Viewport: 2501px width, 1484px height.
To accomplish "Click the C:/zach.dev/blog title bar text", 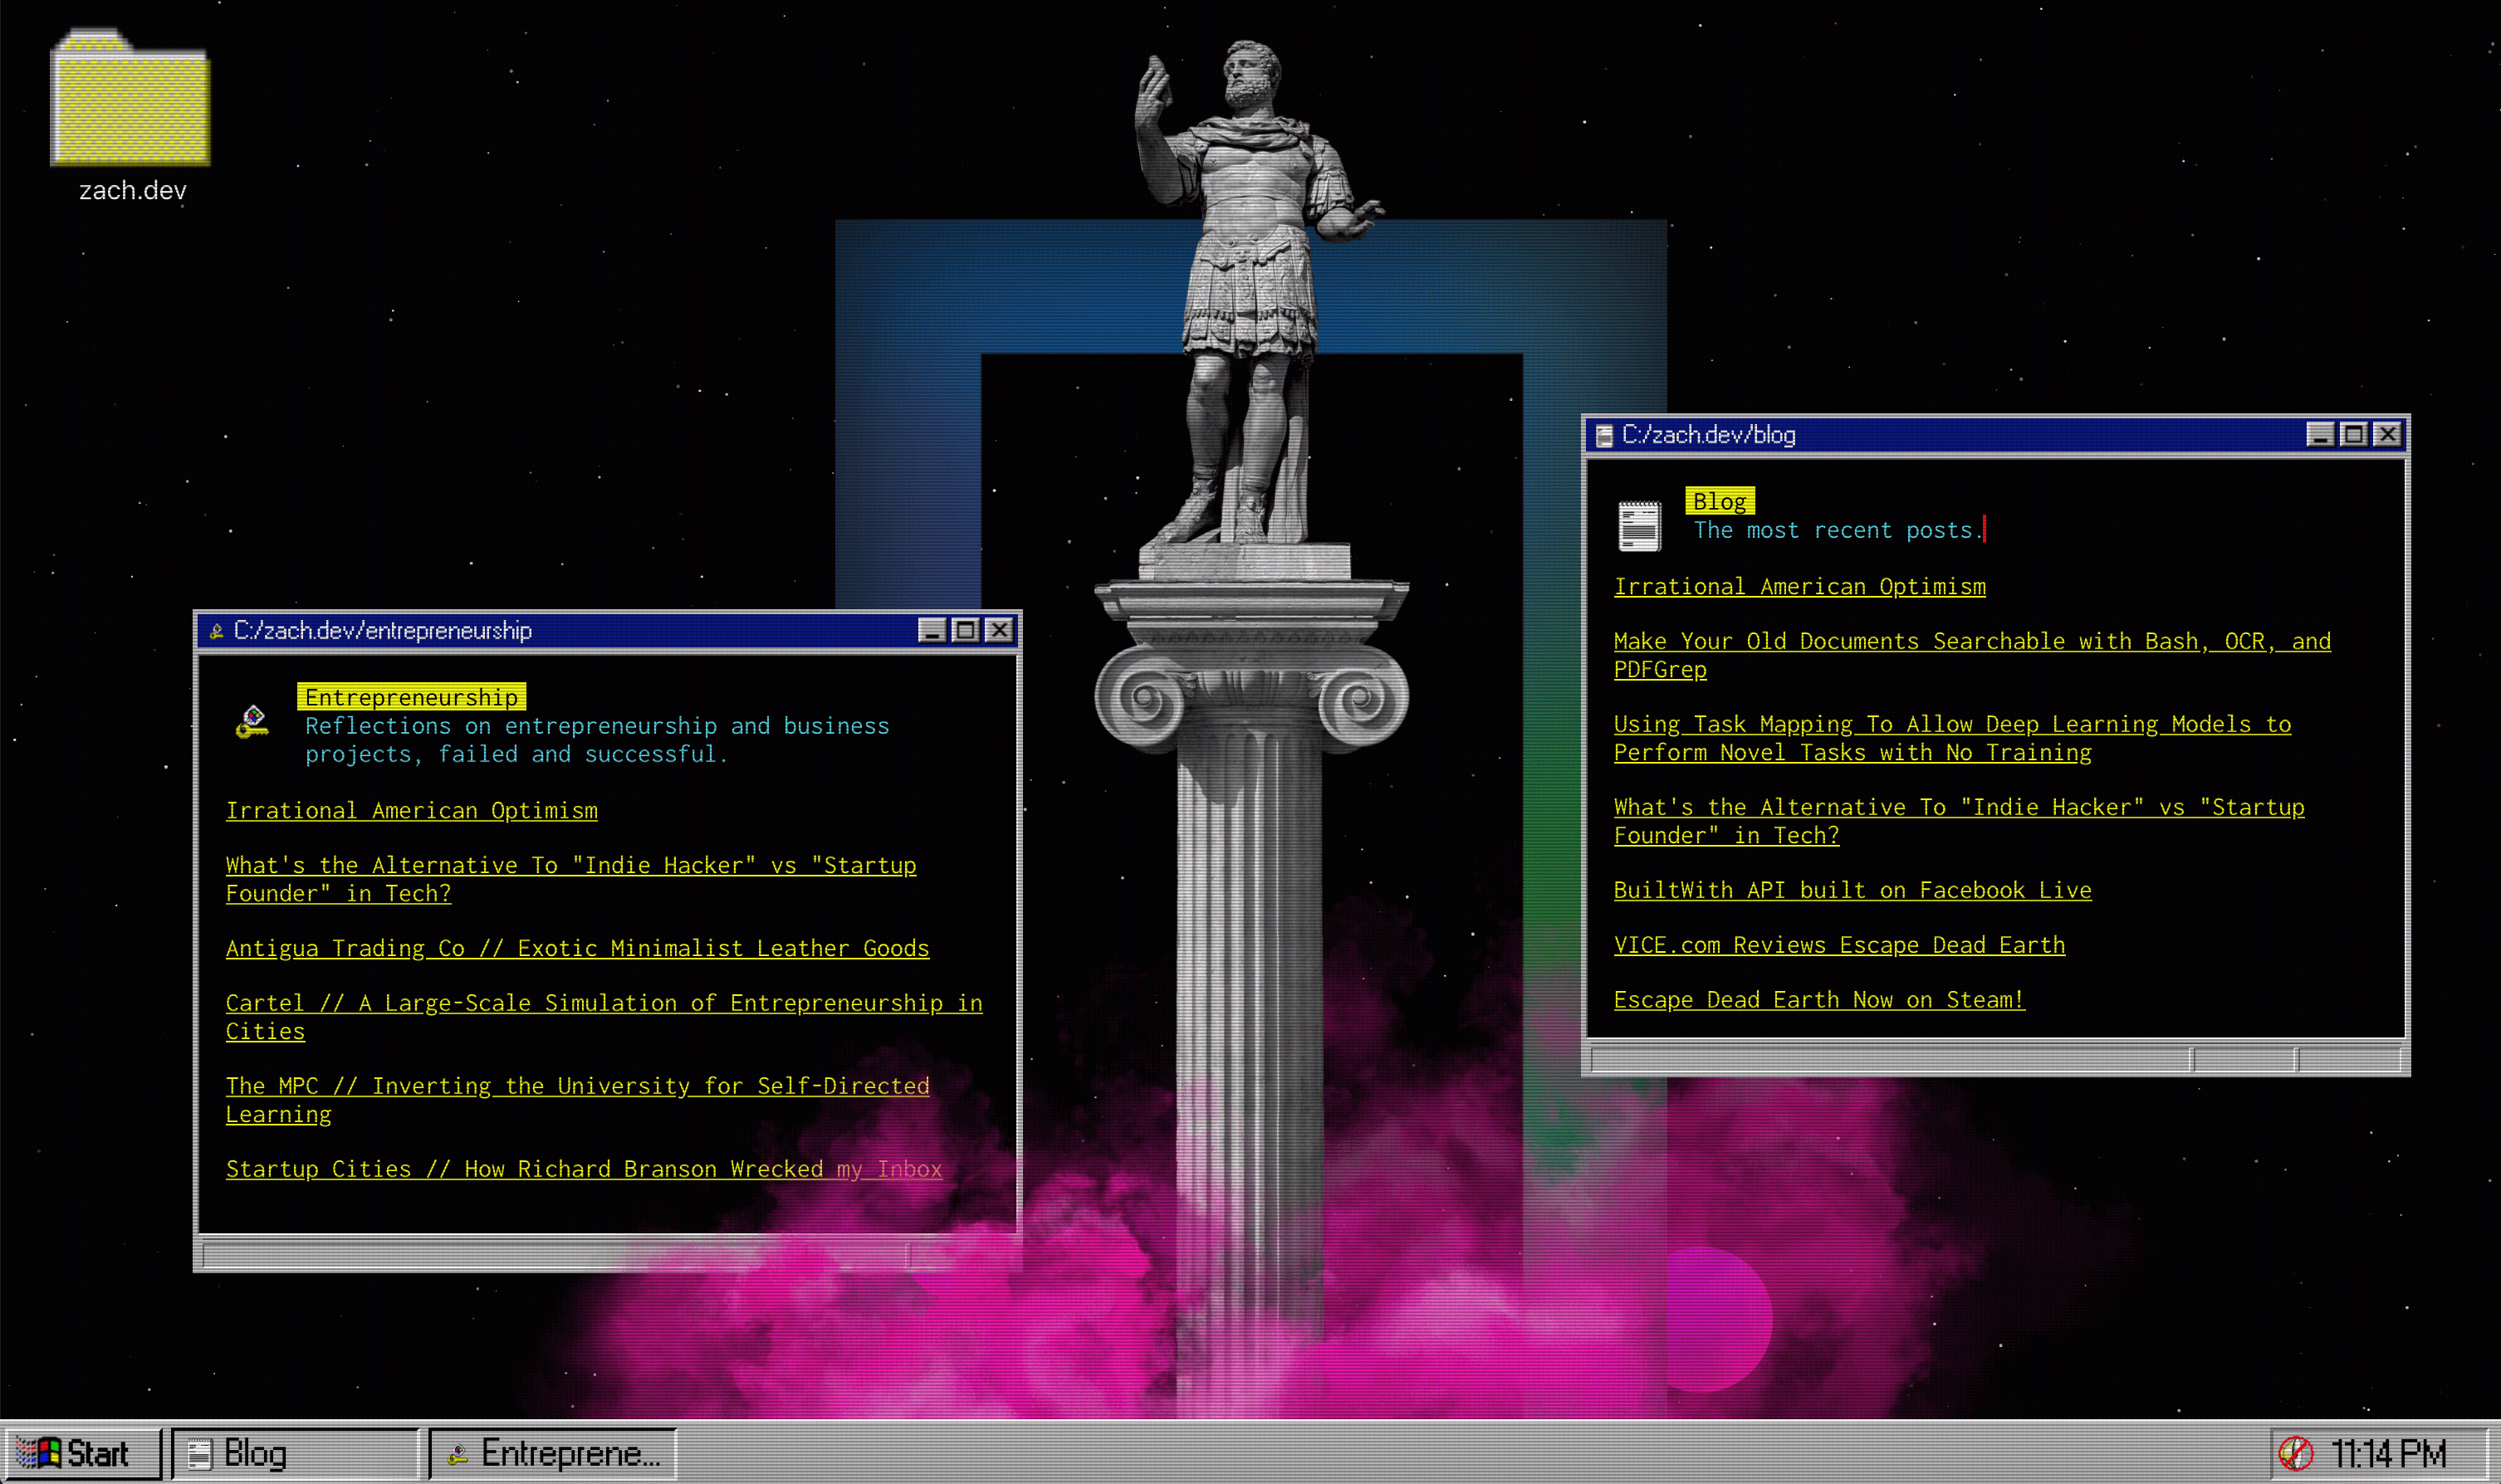I will click(1709, 435).
